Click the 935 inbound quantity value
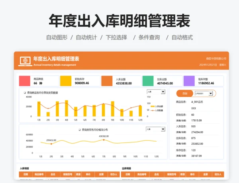Viewport: 239px width, 183px height. 193,127
